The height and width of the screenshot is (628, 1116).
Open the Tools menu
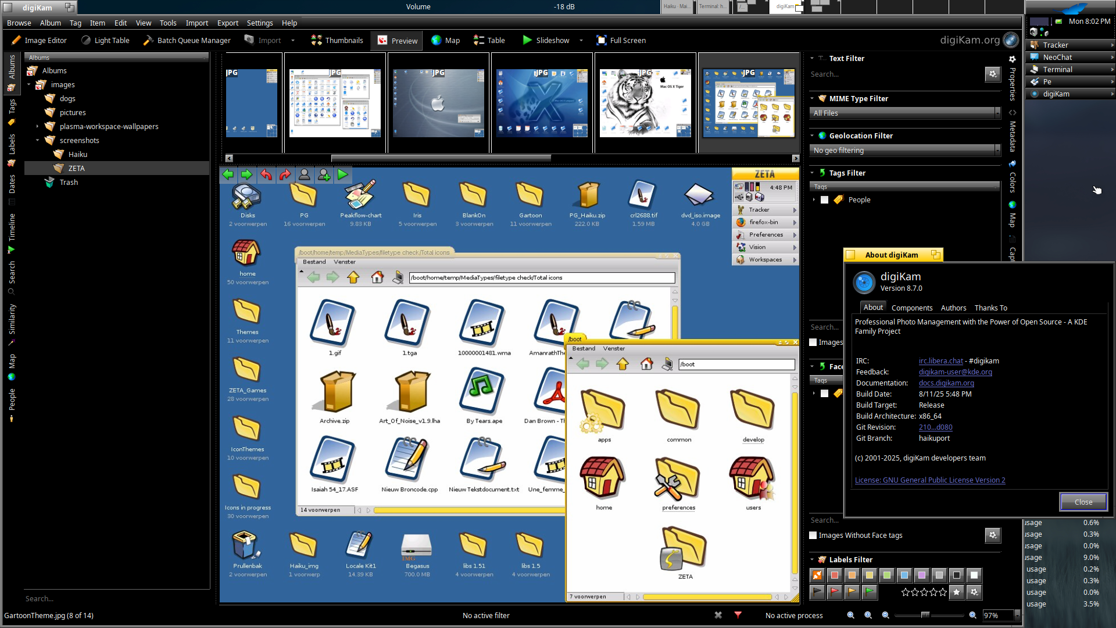pos(168,23)
